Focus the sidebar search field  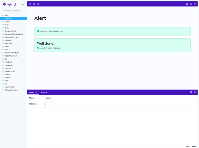pyautogui.click(x=14, y=10)
